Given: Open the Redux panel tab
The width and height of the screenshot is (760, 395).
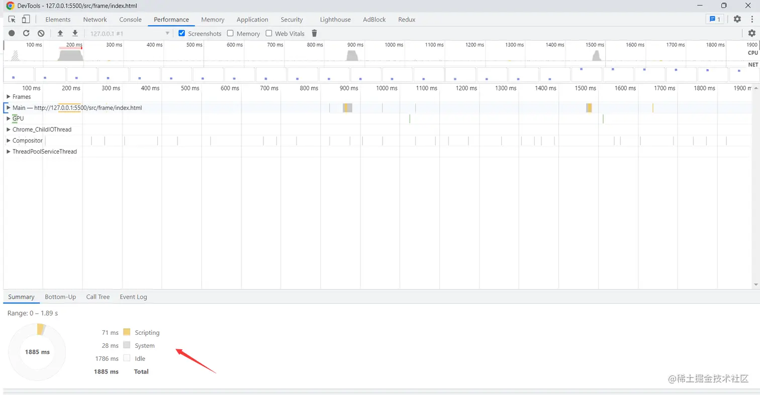Looking at the screenshot, I should point(407,20).
